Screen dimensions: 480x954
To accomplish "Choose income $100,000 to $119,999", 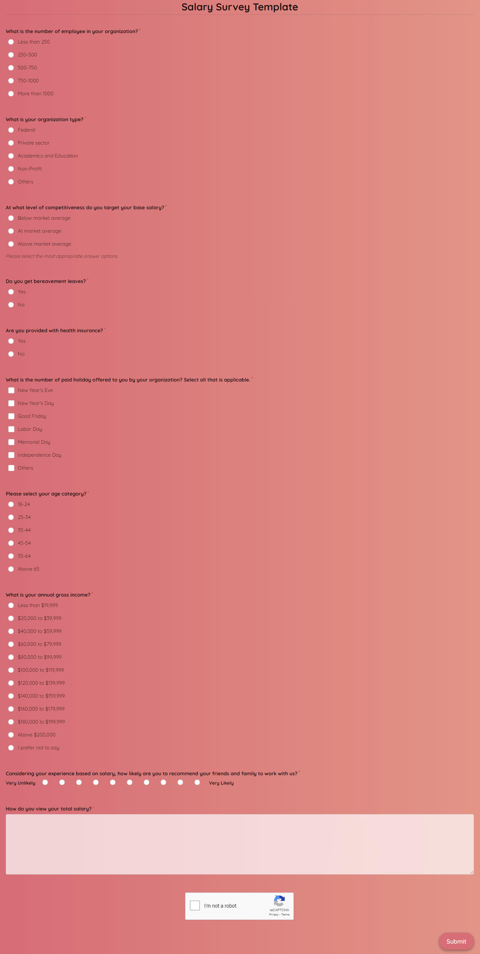I will (x=11, y=670).
